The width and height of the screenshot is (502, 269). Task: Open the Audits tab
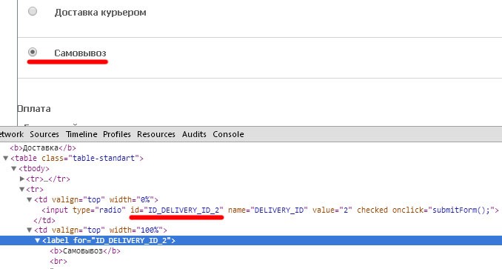point(194,134)
